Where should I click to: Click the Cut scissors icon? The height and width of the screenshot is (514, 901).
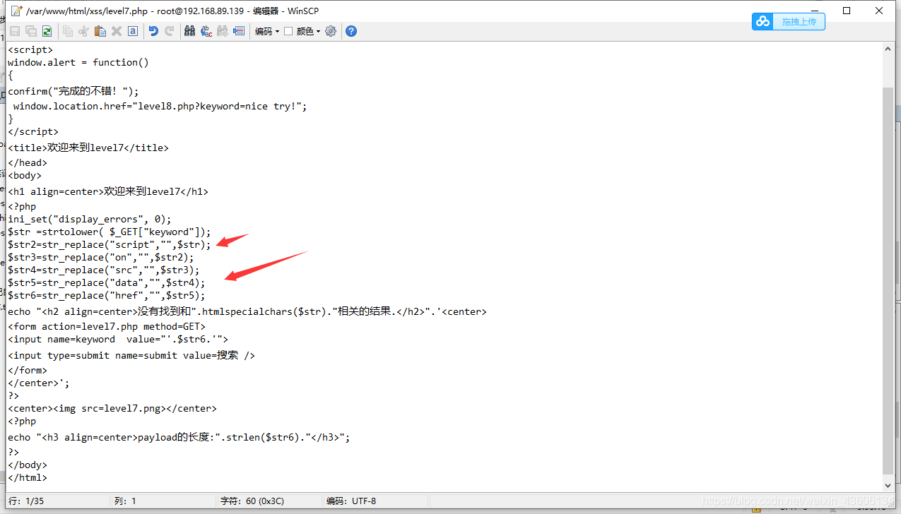coord(84,31)
